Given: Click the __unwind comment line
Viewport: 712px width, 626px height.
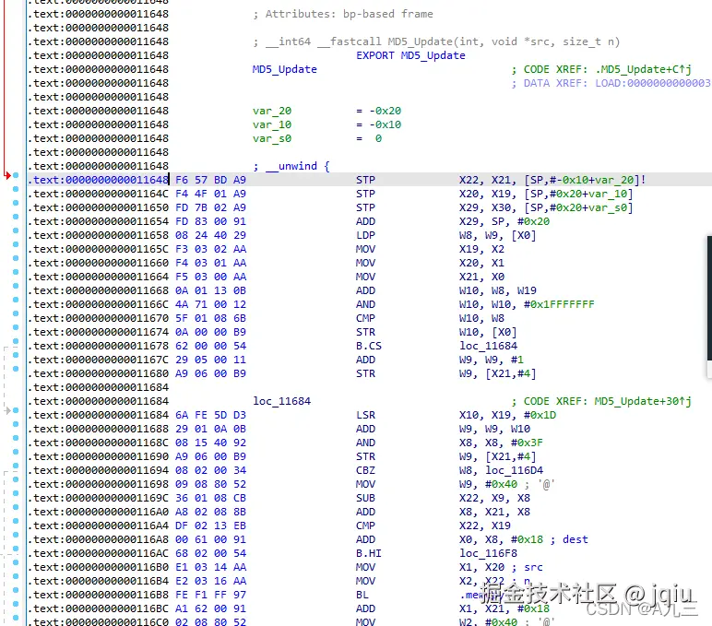Looking at the screenshot, I should pos(291,166).
